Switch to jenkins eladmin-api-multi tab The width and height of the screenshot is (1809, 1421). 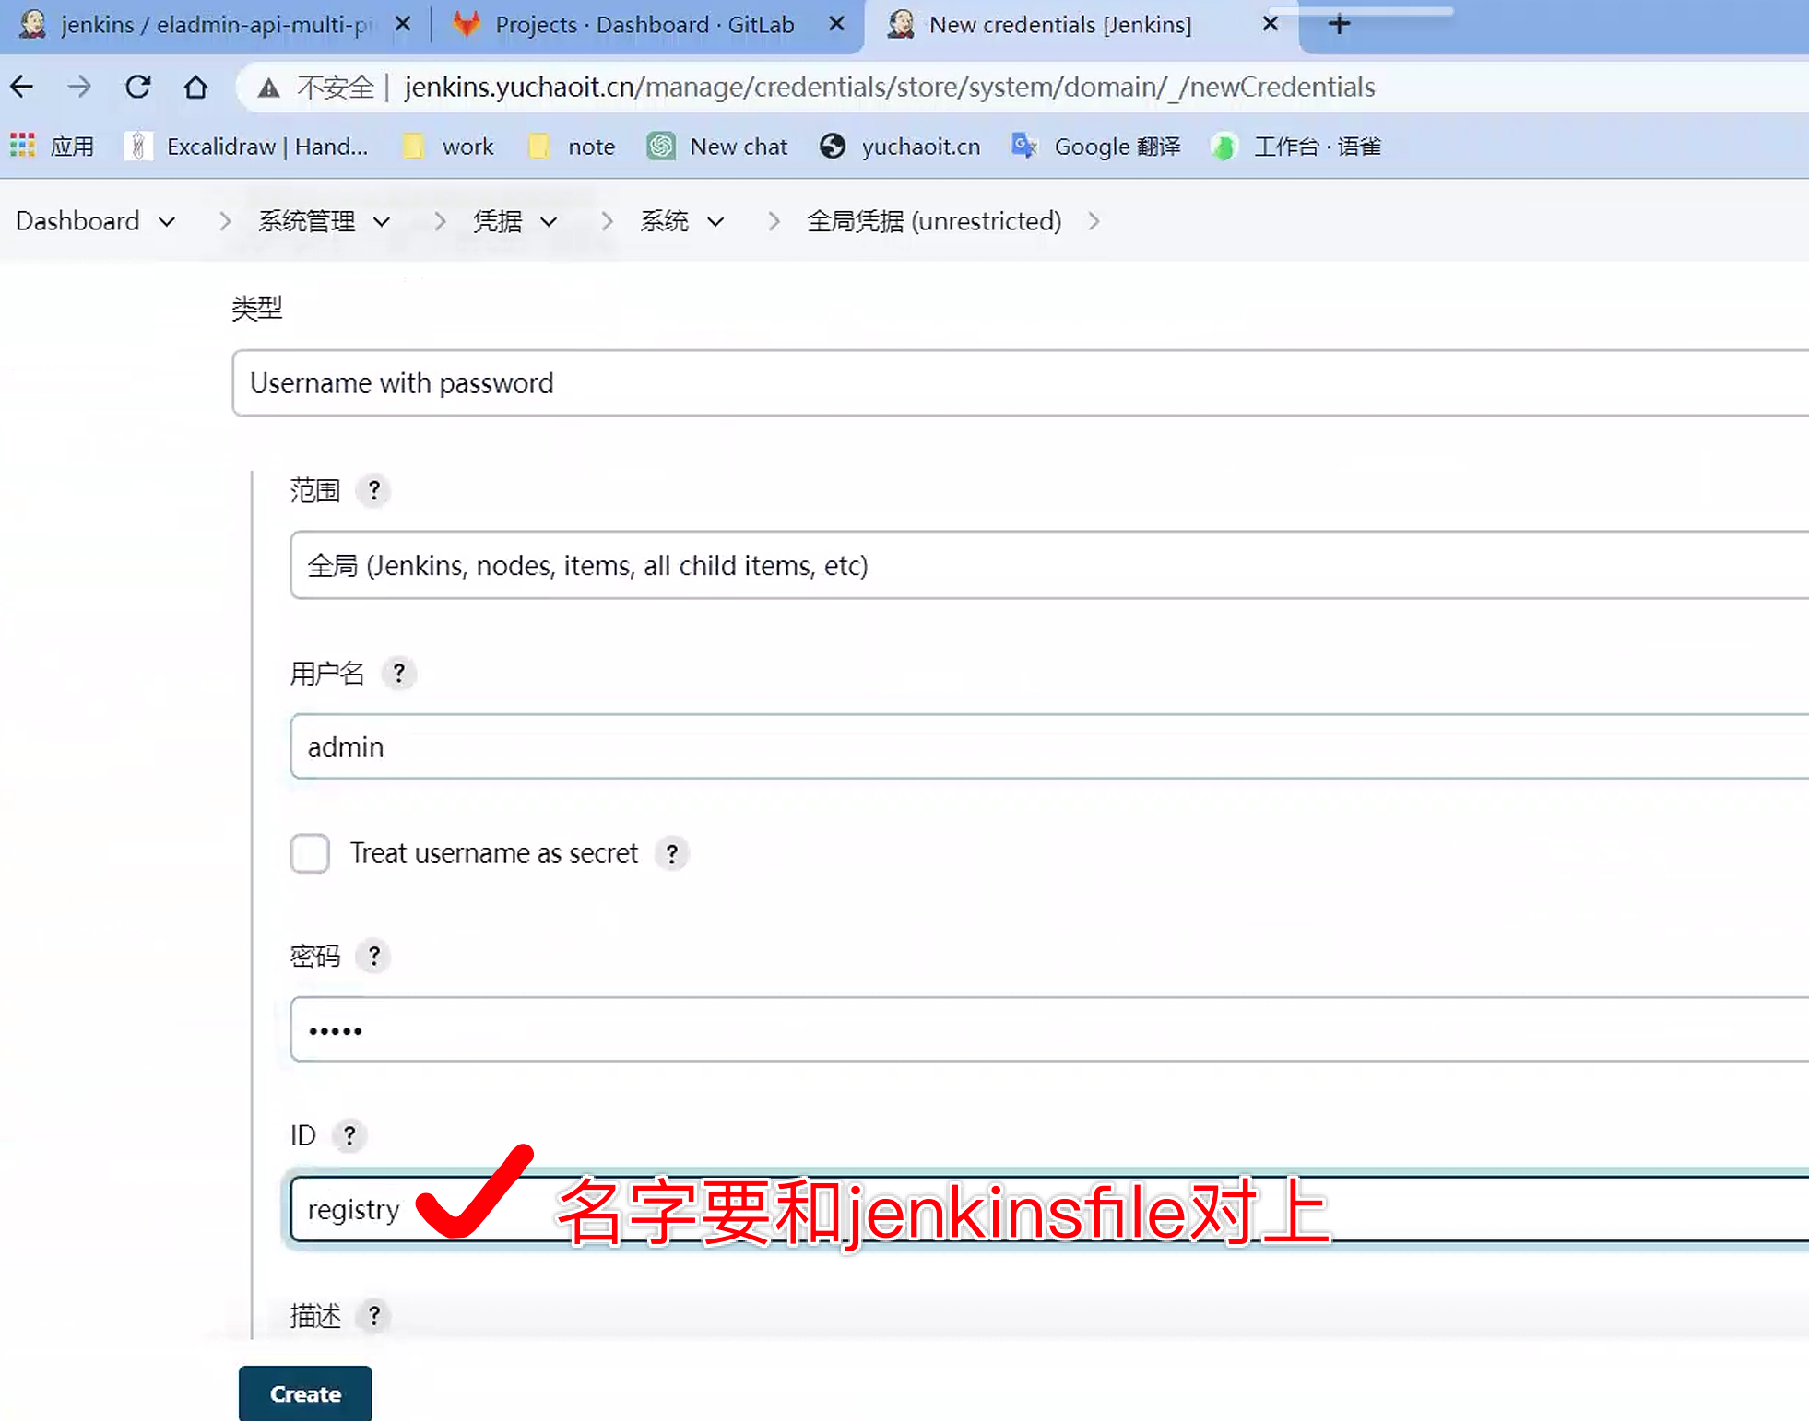click(212, 25)
